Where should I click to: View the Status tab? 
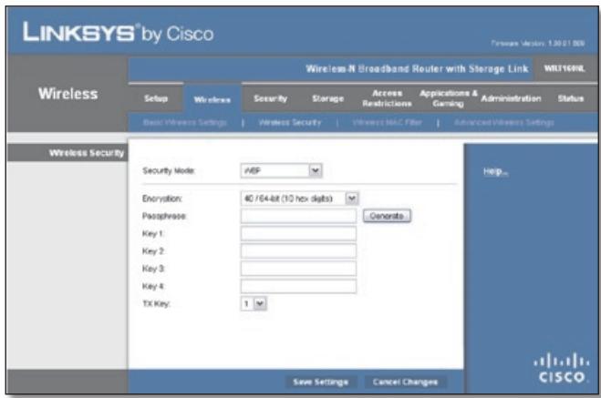(571, 97)
